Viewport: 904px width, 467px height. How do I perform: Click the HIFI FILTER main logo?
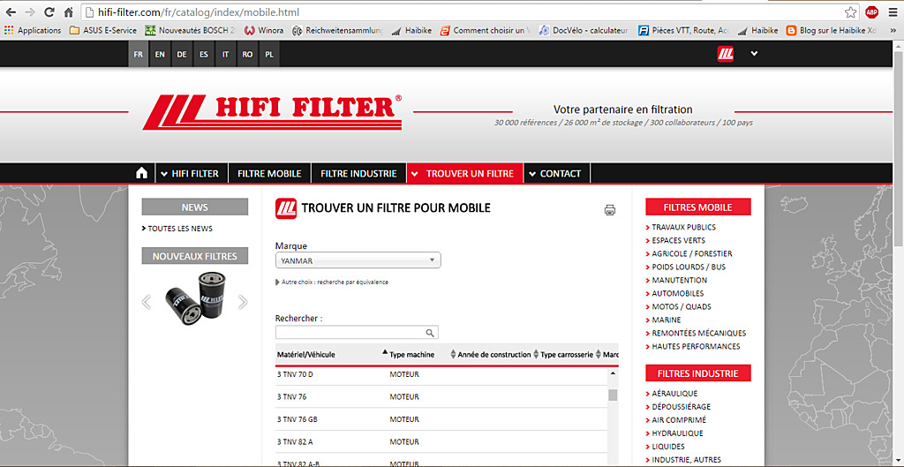point(272,112)
